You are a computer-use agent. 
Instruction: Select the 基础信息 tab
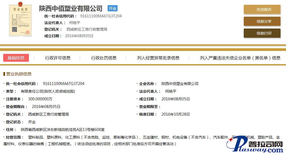(16, 58)
